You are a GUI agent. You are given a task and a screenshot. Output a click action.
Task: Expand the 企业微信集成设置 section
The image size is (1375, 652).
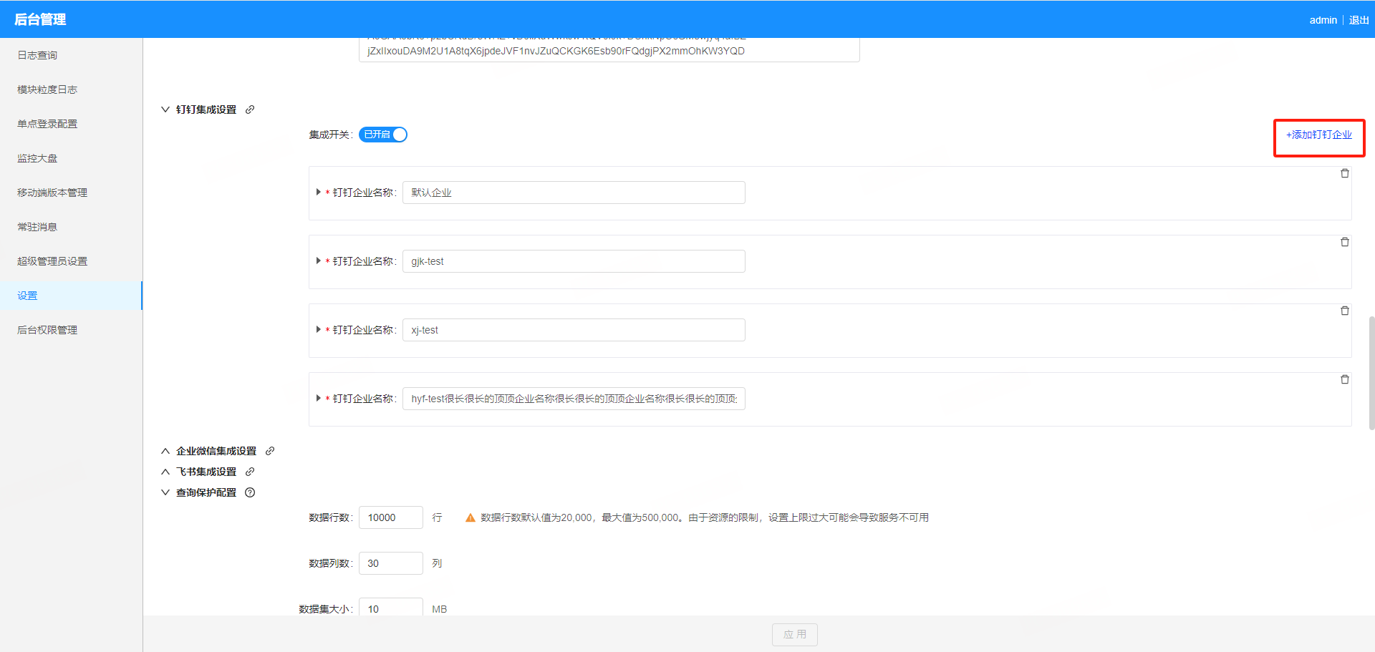click(165, 451)
